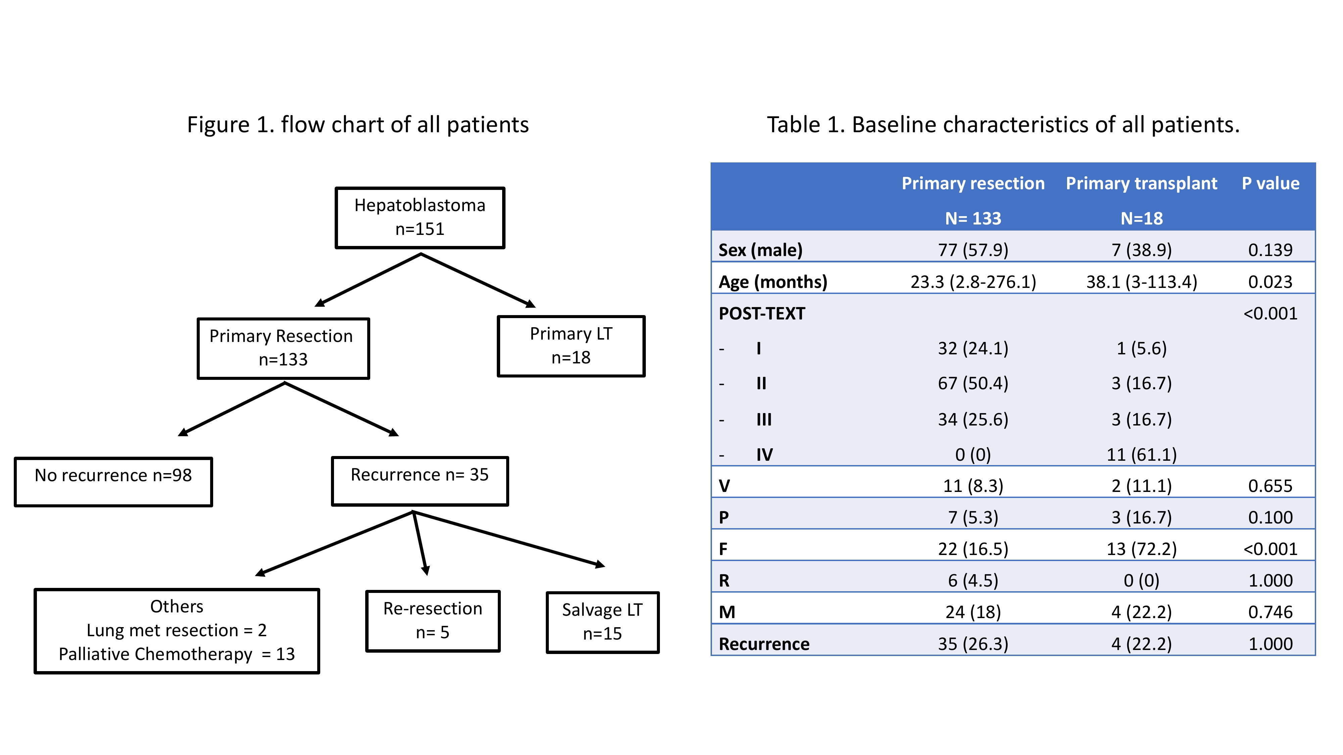This screenshot has width=1343, height=755.
Task: Click the Figure 1 flow chart title
Action: tap(357, 125)
